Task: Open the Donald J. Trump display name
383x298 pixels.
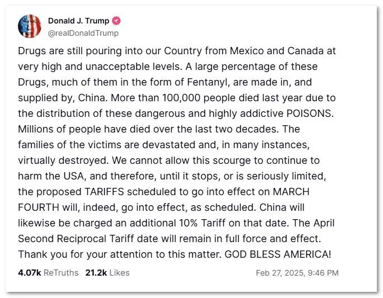Action: pos(78,21)
